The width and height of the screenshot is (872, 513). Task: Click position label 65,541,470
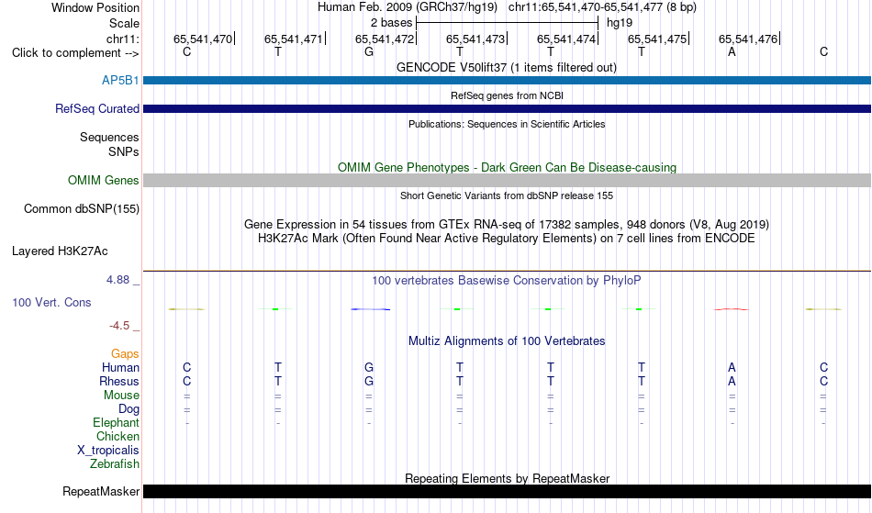[x=203, y=39]
